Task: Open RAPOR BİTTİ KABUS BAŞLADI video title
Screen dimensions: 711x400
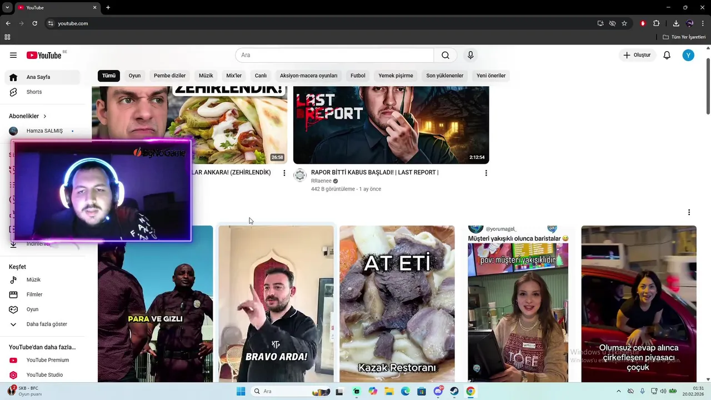Action: pos(375,172)
